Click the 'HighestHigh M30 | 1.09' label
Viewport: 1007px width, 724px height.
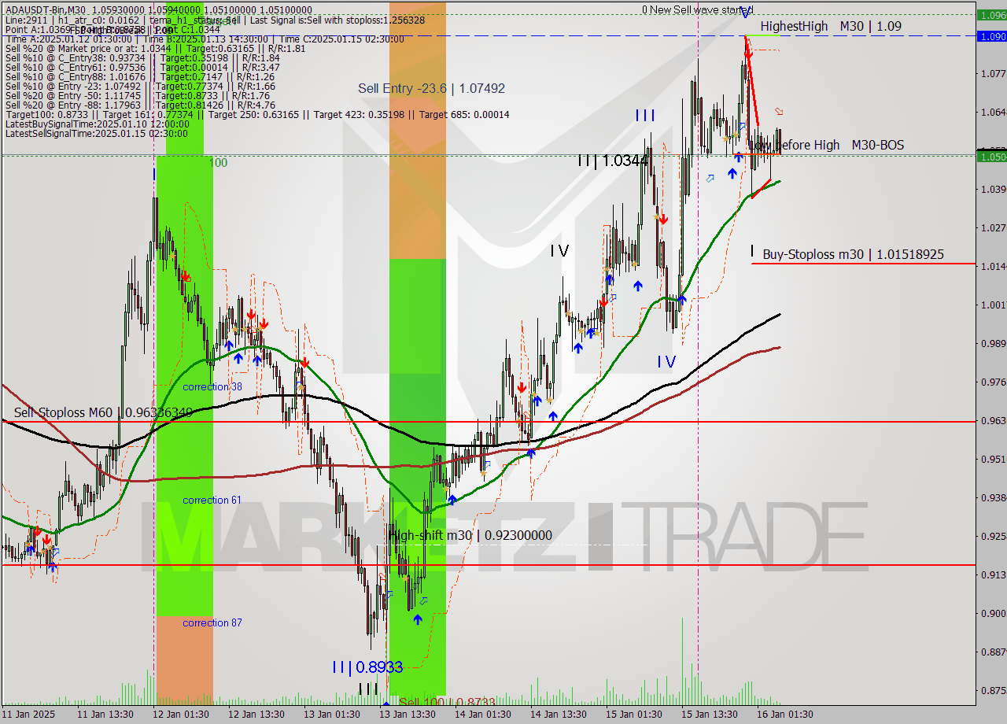point(831,26)
